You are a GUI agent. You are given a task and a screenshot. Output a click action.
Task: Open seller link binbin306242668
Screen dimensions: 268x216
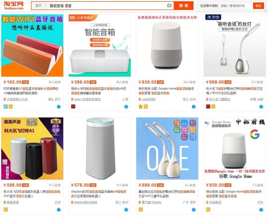click(85, 202)
